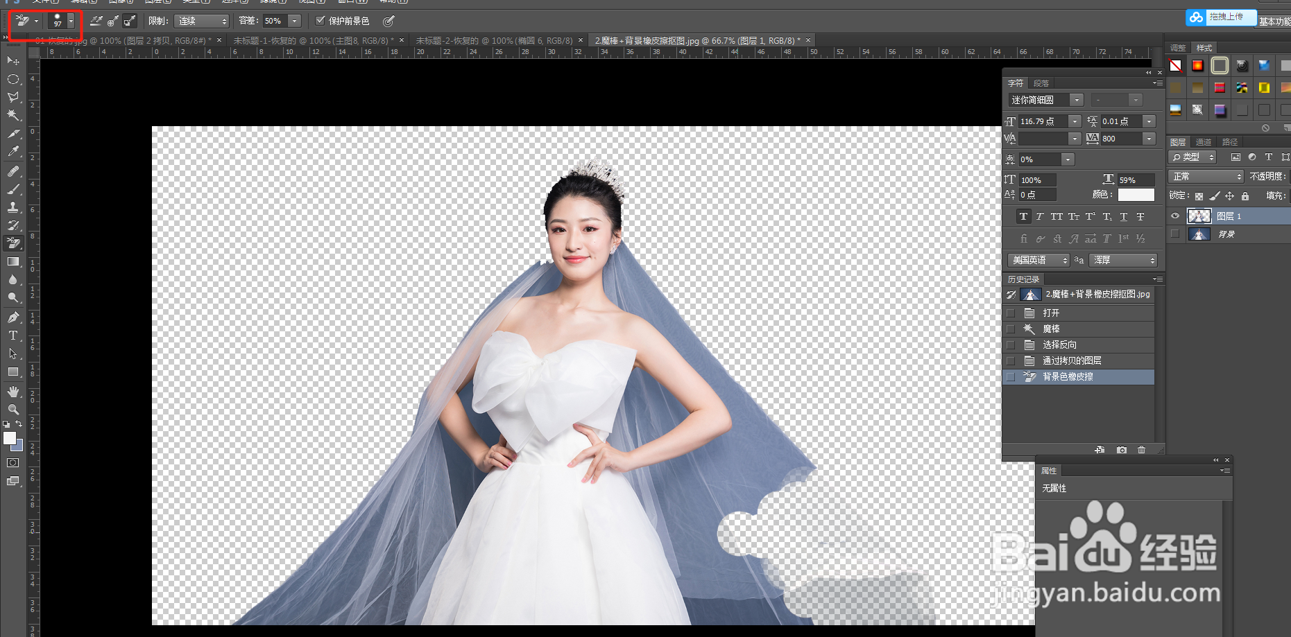Toggle Quick Mask mode icon
1291x637 pixels.
(13, 462)
